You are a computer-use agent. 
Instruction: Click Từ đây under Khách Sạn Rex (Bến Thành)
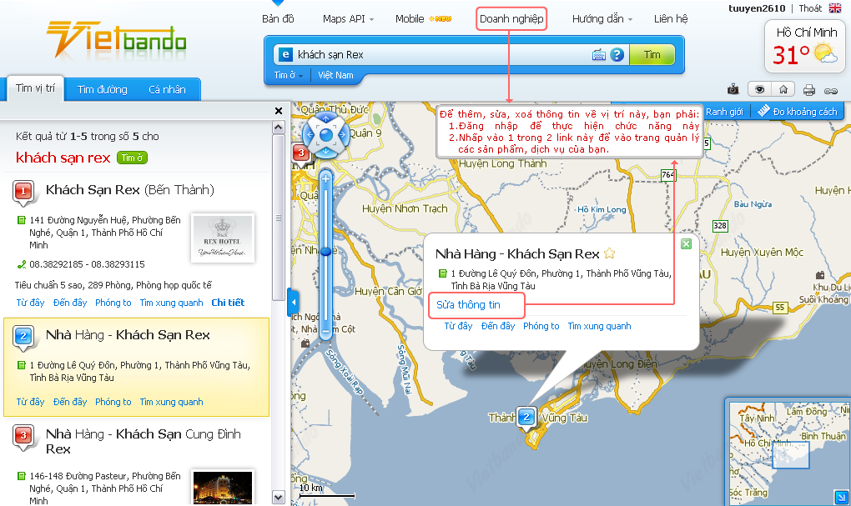pos(30,303)
